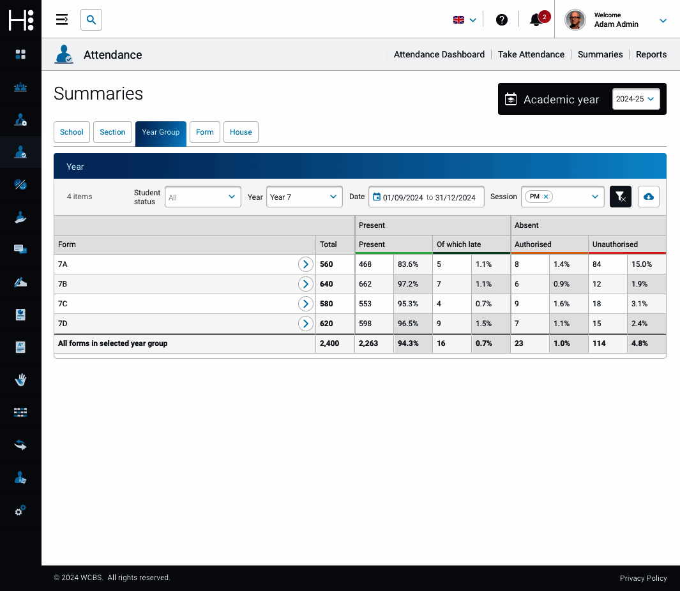Image resolution: width=680 pixels, height=591 pixels.
Task: Open the help question mark icon
Action: pos(502,20)
